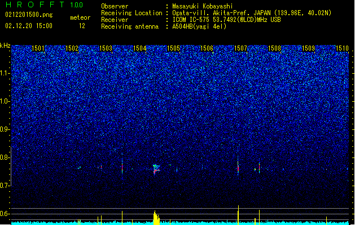Click the 0.6 frequency axis label

tap(5, 214)
